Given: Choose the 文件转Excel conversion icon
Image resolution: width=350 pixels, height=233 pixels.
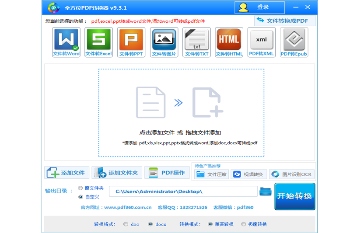Looking at the screenshot, I should [x=98, y=42].
